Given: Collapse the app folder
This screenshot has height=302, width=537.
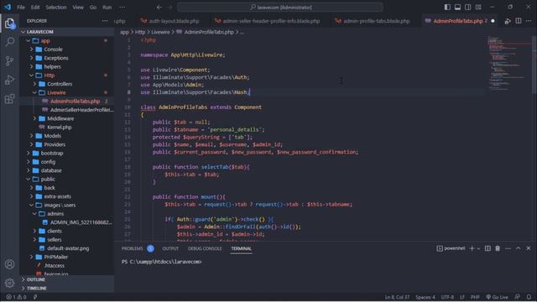Looking at the screenshot, I should click(x=67, y=41).
